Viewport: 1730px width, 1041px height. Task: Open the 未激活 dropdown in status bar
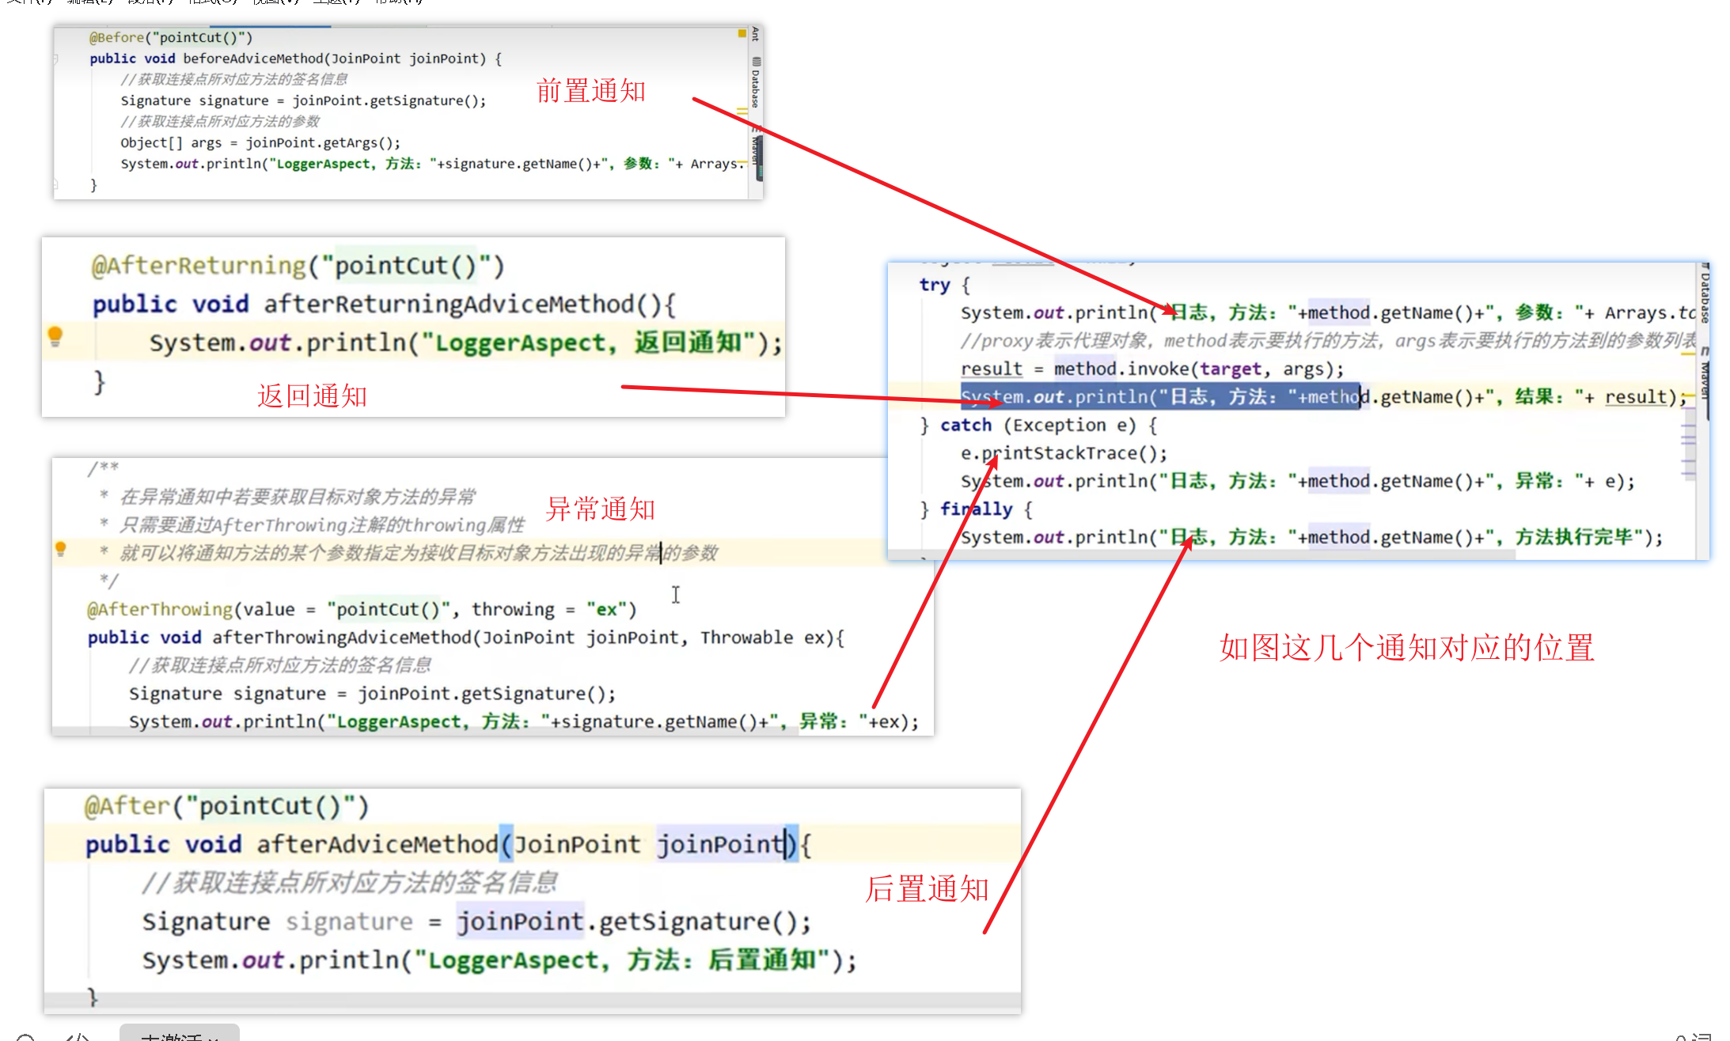coord(179,1035)
